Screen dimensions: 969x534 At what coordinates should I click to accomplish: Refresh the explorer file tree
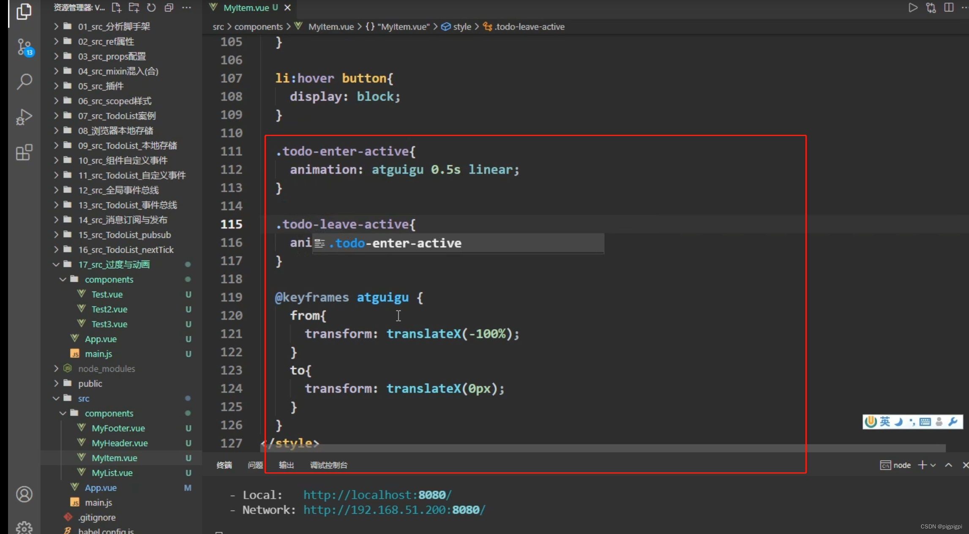[x=151, y=8]
